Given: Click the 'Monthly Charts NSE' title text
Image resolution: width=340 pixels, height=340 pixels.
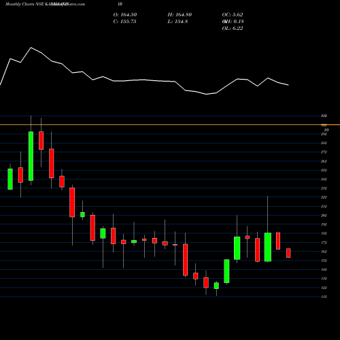Looking at the screenshot, I should 24,4.
